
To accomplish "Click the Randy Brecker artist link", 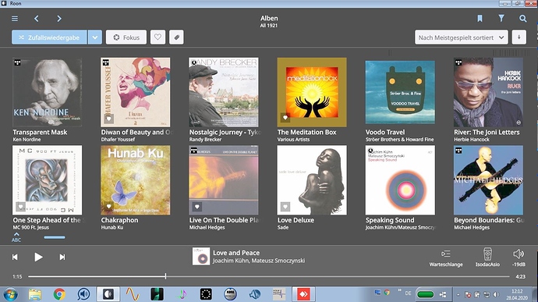I will click(x=205, y=140).
